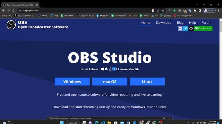Click the OBS Studio heading text
This screenshot has width=222, height=124.
tap(110, 58)
